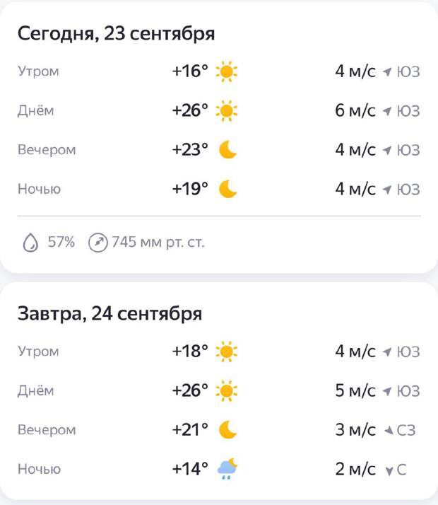Select tomorrow's 'Вечером' row label

pyautogui.click(x=47, y=430)
